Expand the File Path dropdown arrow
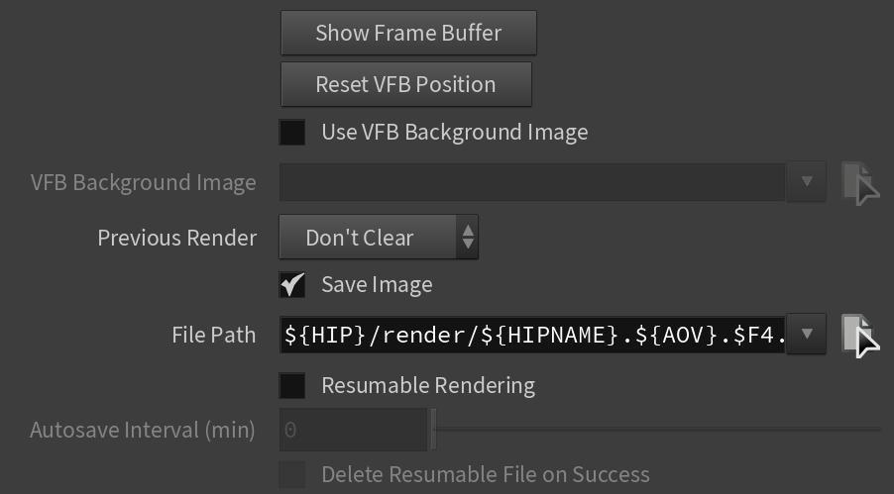This screenshot has height=494, width=894. coord(806,334)
